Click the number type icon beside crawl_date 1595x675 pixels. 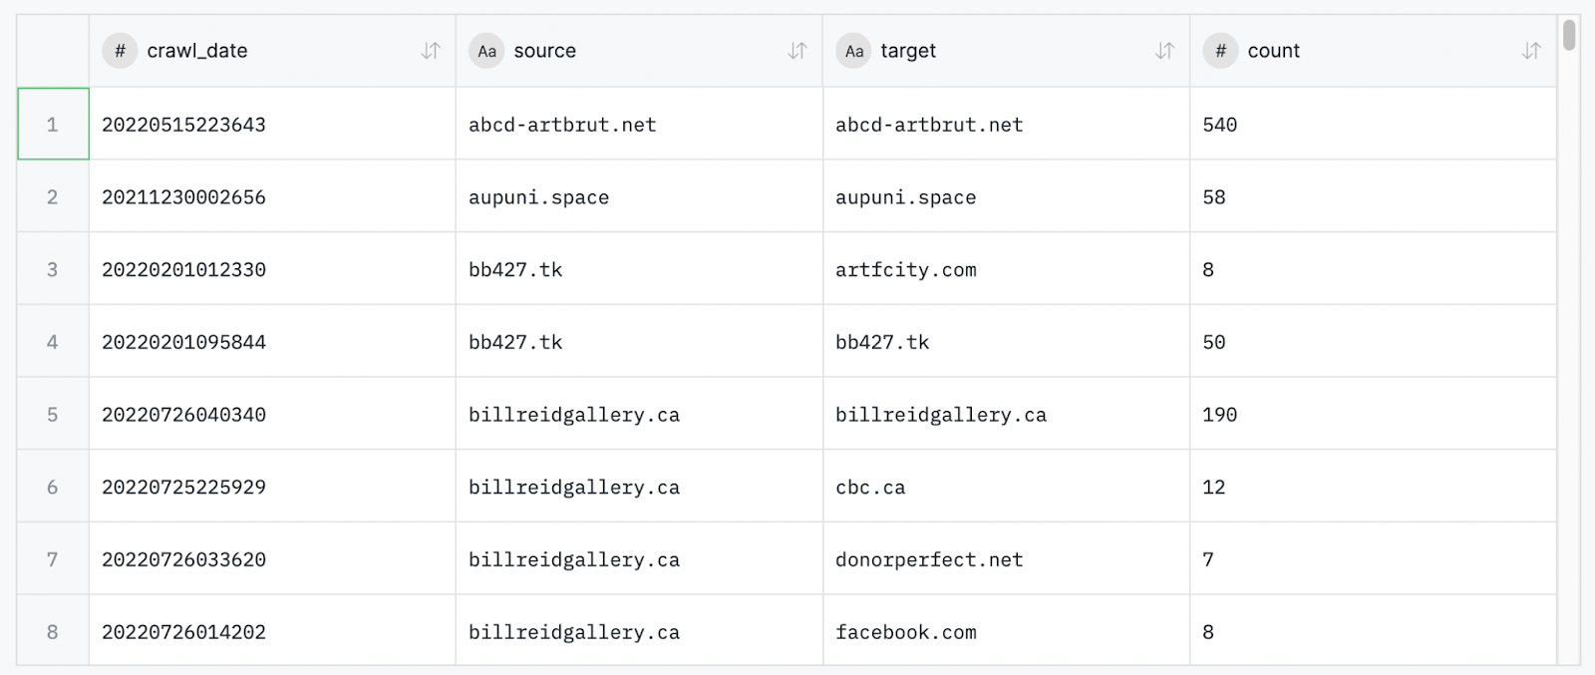[x=120, y=51]
